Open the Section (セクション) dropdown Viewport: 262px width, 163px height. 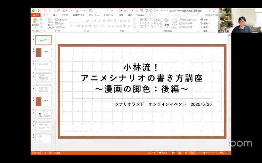click(x=61, y=27)
